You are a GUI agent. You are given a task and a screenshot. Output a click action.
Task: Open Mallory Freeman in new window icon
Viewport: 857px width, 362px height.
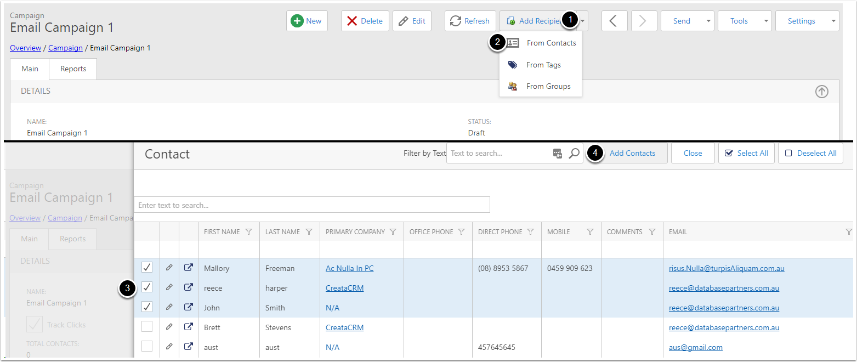189,268
